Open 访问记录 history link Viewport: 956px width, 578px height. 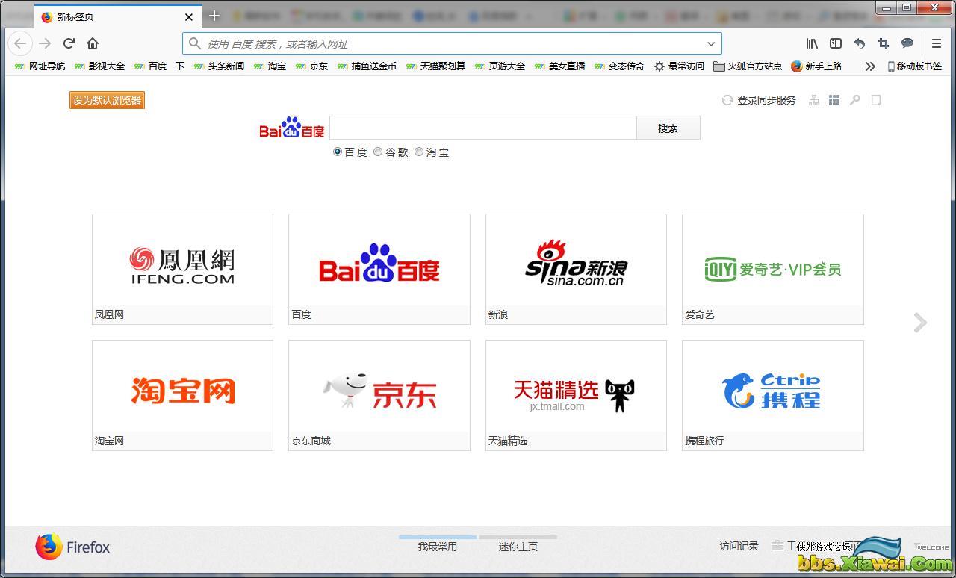coord(739,546)
